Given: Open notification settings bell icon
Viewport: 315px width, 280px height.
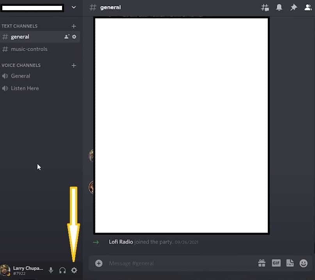Looking at the screenshot, I should [x=279, y=7].
